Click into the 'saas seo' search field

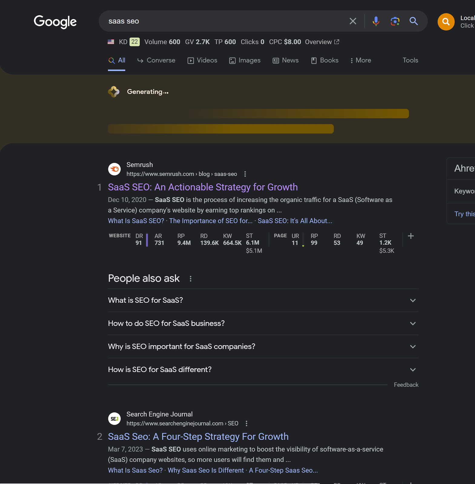(x=224, y=21)
